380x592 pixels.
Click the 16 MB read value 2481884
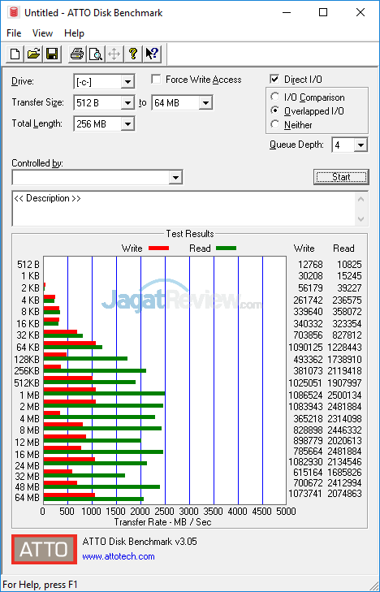point(344,451)
